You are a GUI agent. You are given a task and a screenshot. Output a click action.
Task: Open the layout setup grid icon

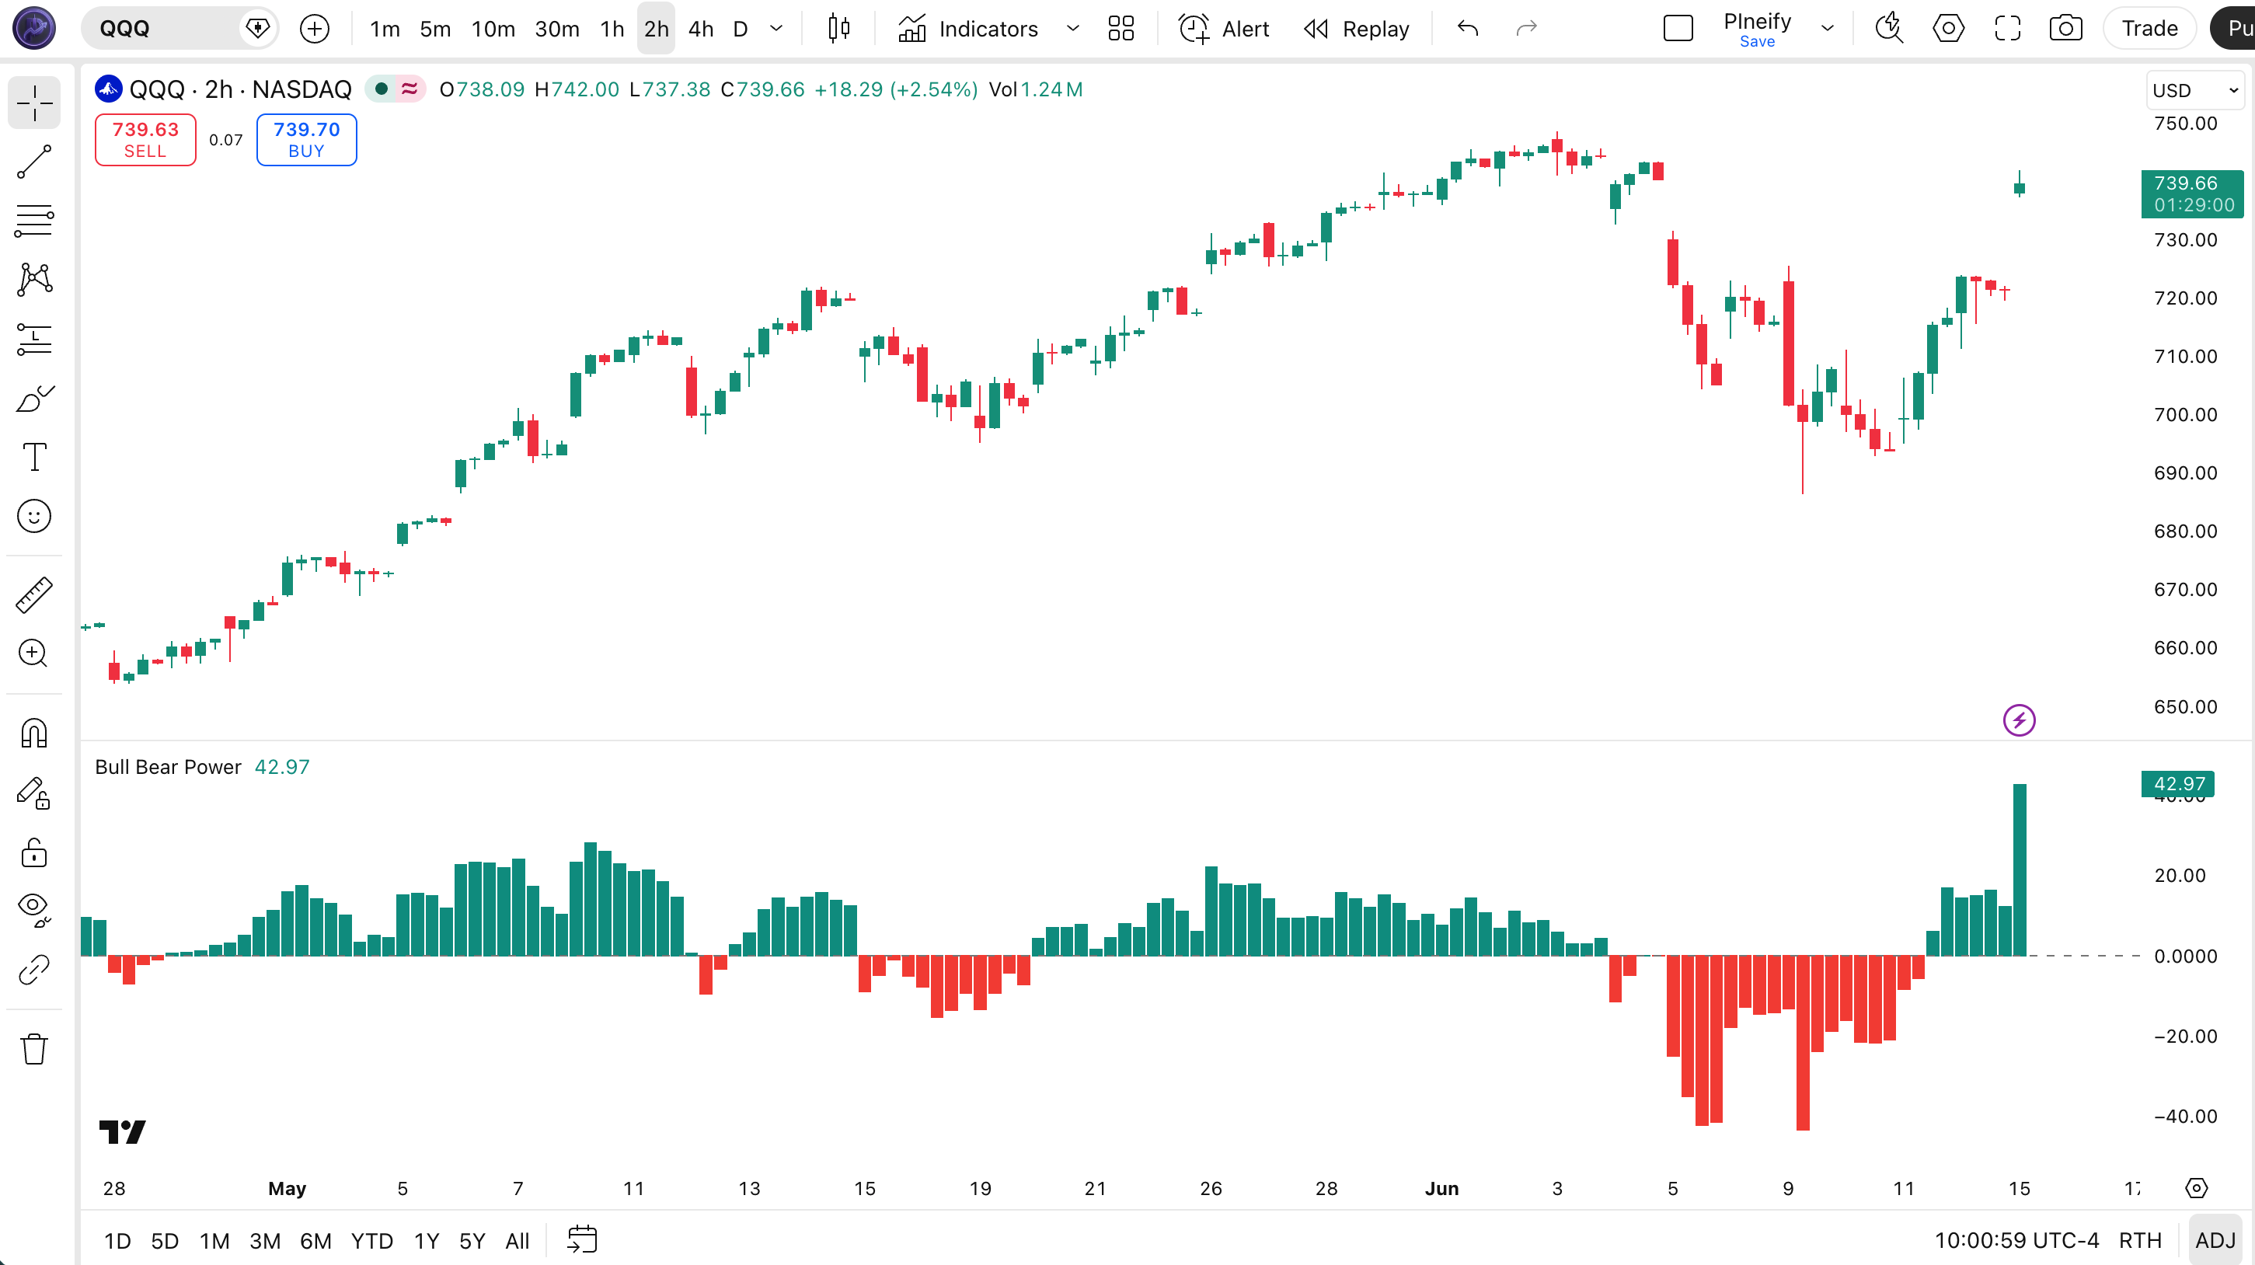coord(1121,29)
